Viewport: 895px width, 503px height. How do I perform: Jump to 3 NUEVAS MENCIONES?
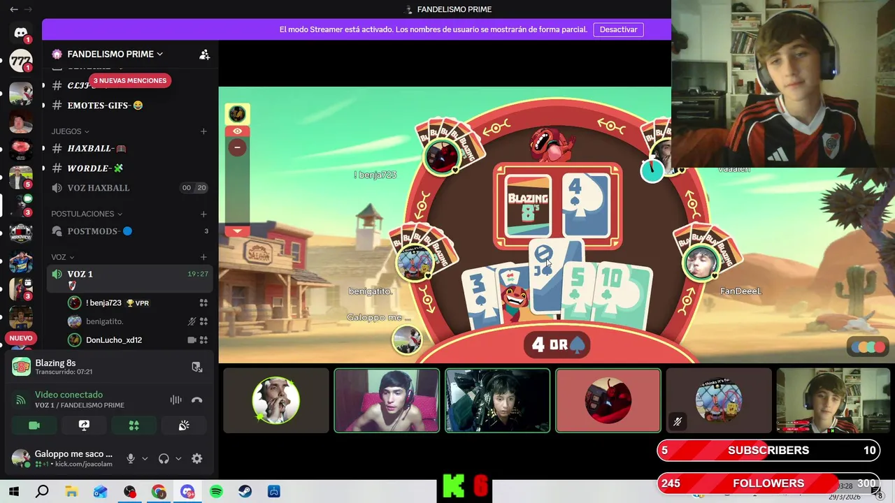pos(130,80)
